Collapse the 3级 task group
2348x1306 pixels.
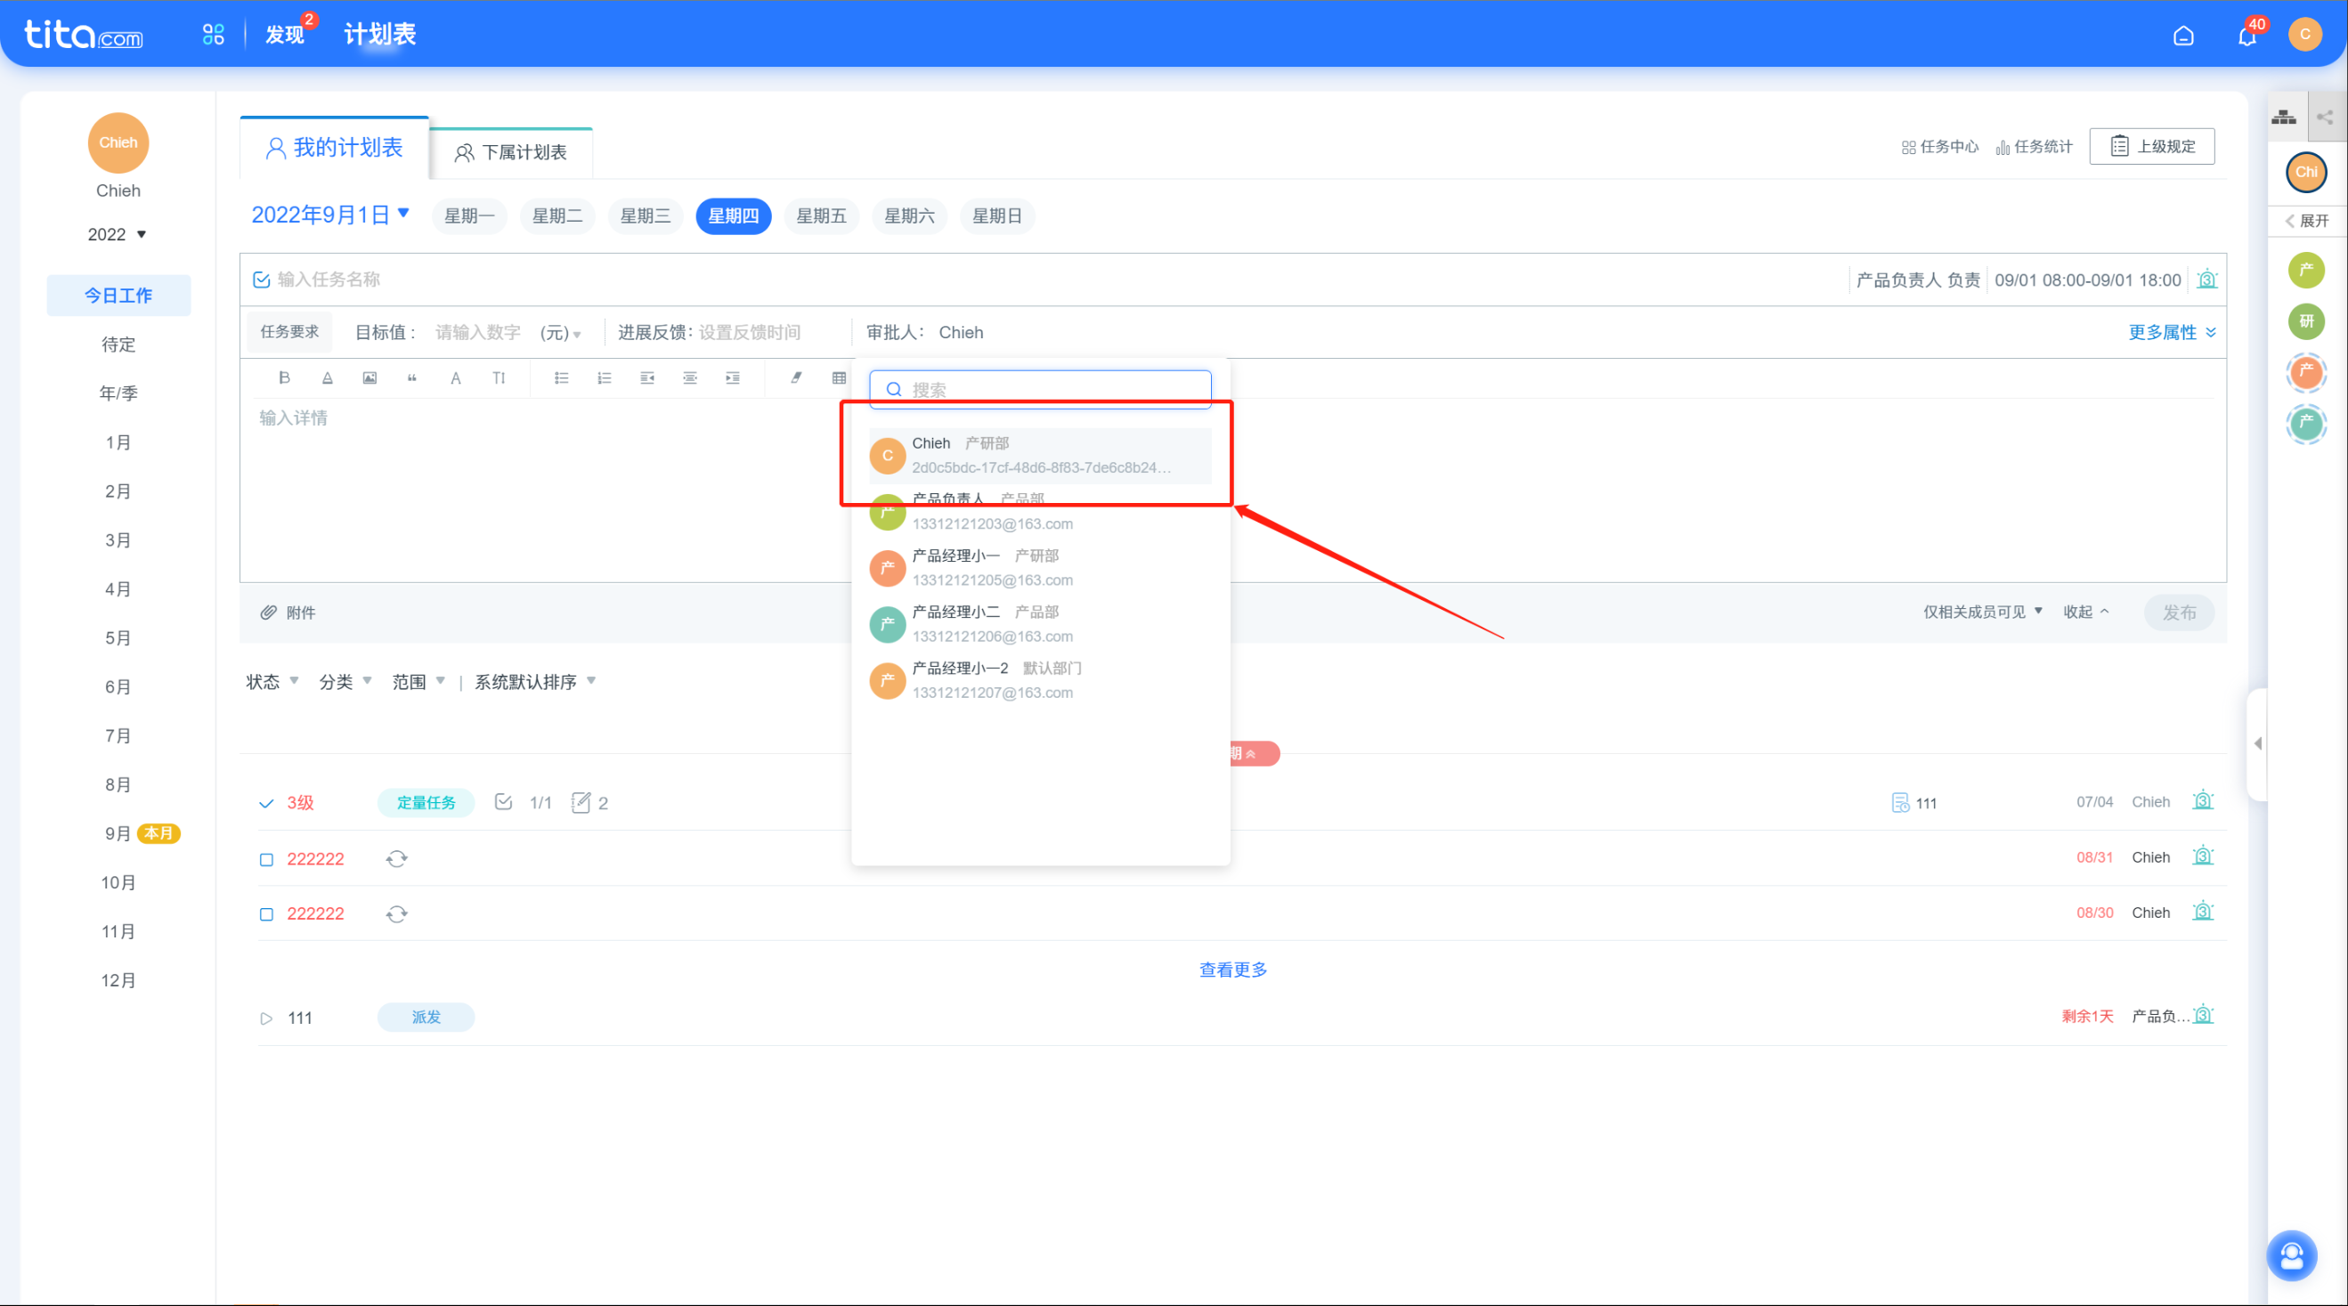[x=266, y=803]
